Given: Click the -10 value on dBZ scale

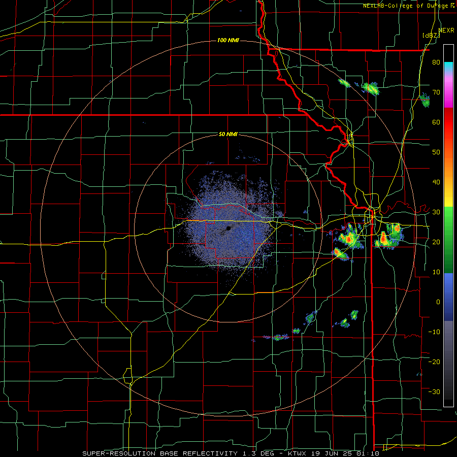Looking at the screenshot, I should pos(434,332).
